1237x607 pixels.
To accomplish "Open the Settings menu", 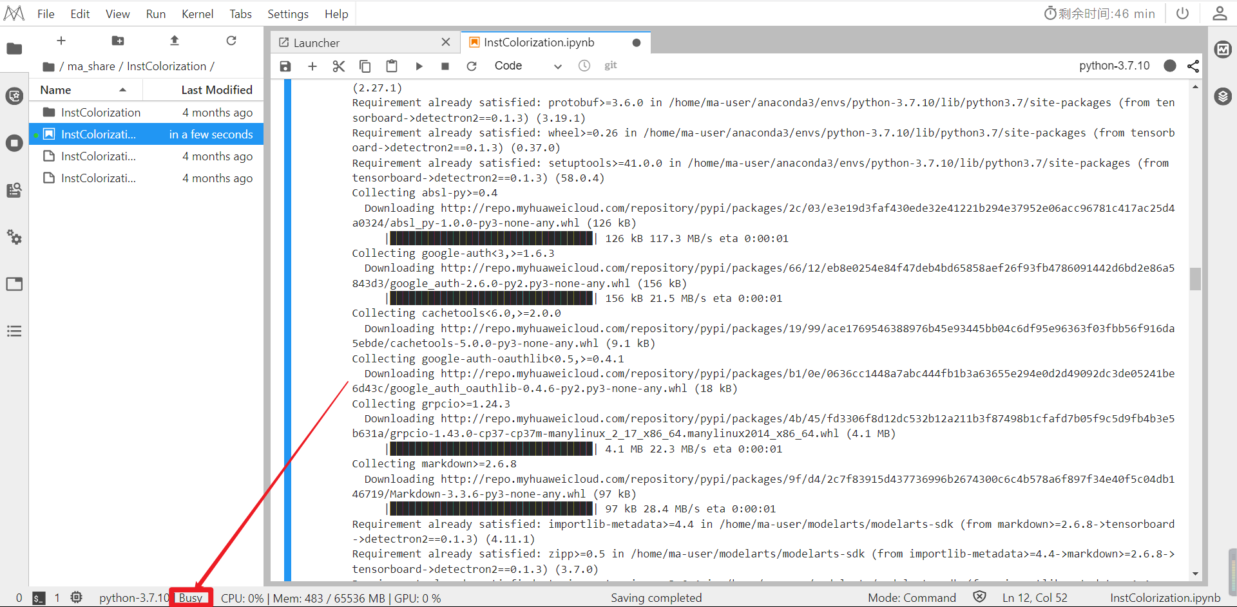I will click(x=288, y=14).
